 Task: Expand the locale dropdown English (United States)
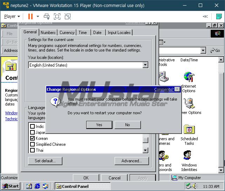(x=145, y=65)
